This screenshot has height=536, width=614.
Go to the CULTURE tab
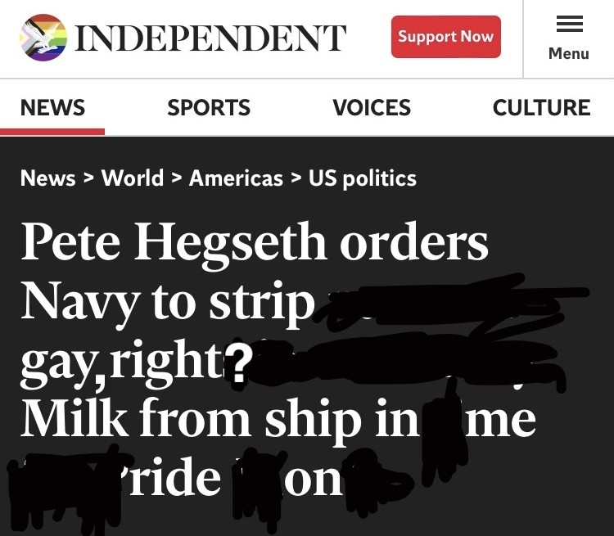pos(541,107)
